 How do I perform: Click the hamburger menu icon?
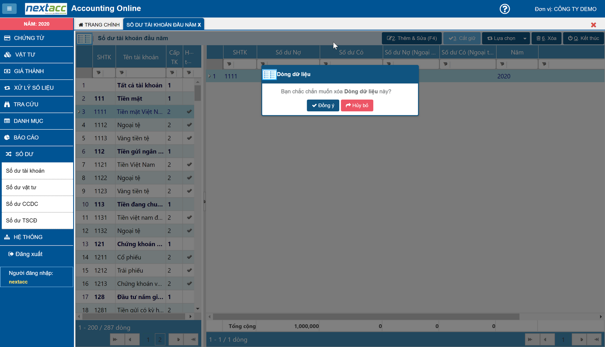pyautogui.click(x=9, y=9)
